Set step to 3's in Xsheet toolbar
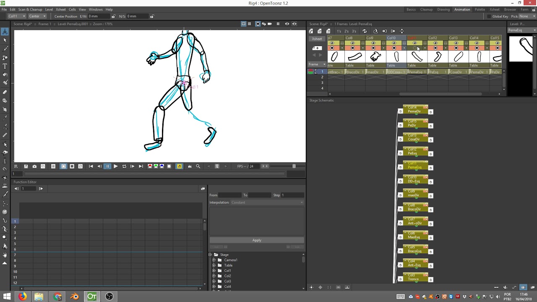This screenshot has width=537, height=302. [x=354, y=31]
